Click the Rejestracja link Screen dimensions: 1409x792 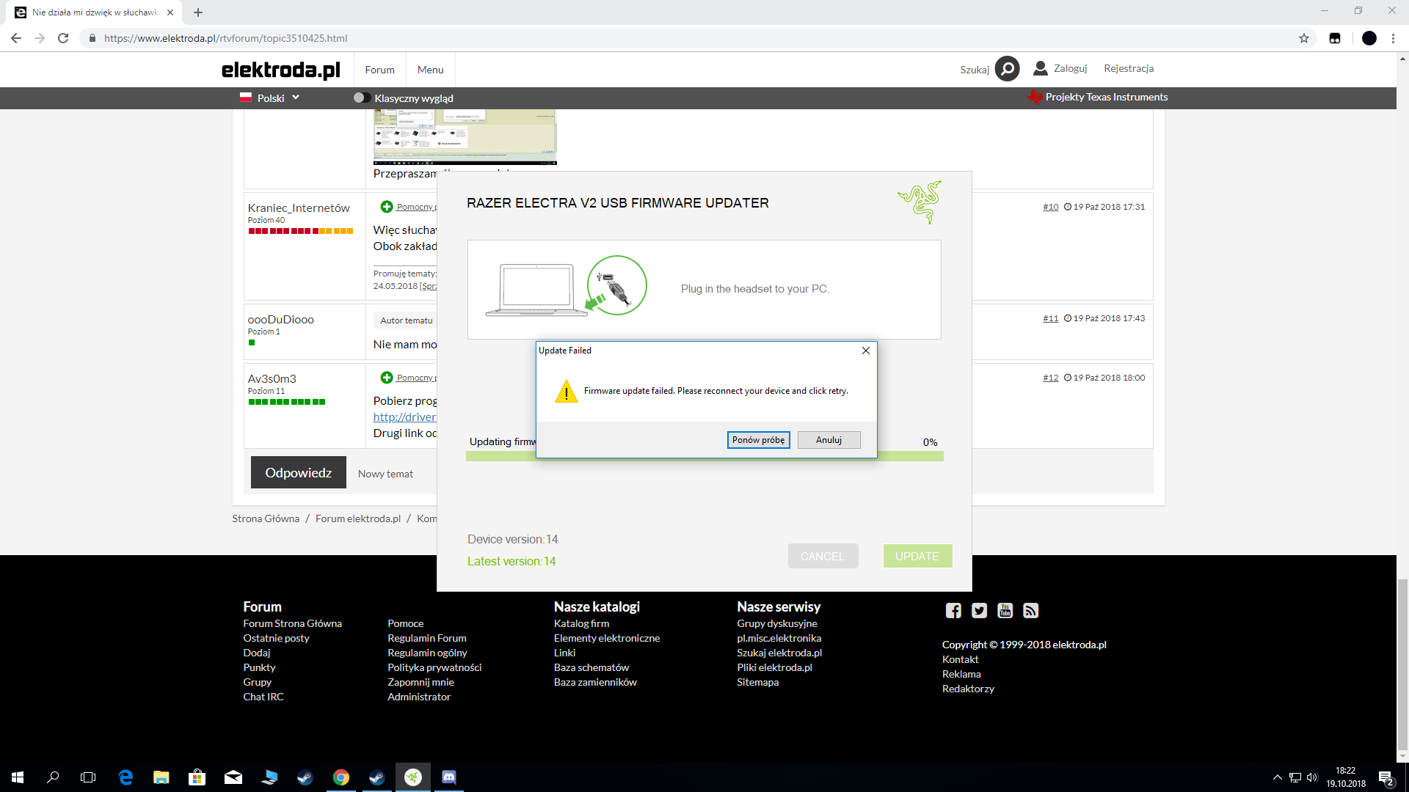coord(1129,68)
